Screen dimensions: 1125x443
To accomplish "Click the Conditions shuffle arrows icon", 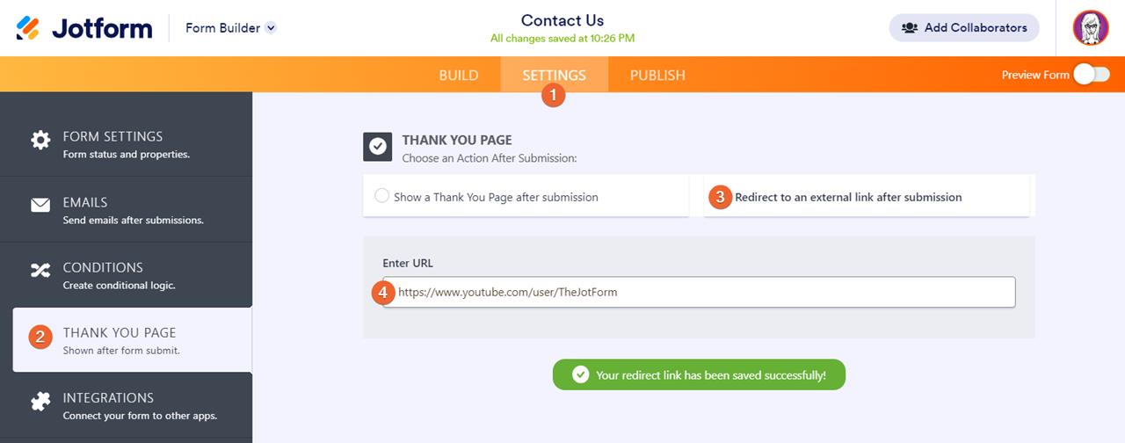I will pyautogui.click(x=40, y=271).
